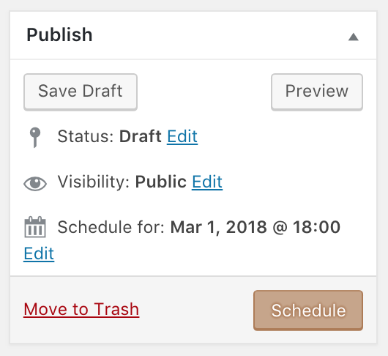Edit the Visibility setting
The height and width of the screenshot is (356, 388).
pos(207,182)
